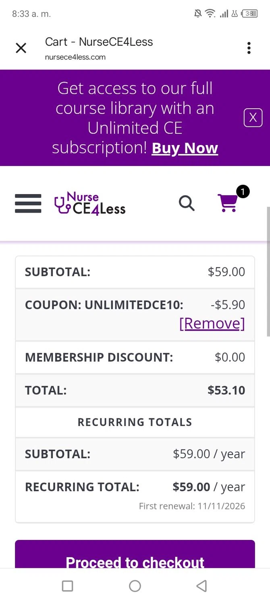
Task: Tap the cart item count badge
Action: click(243, 192)
